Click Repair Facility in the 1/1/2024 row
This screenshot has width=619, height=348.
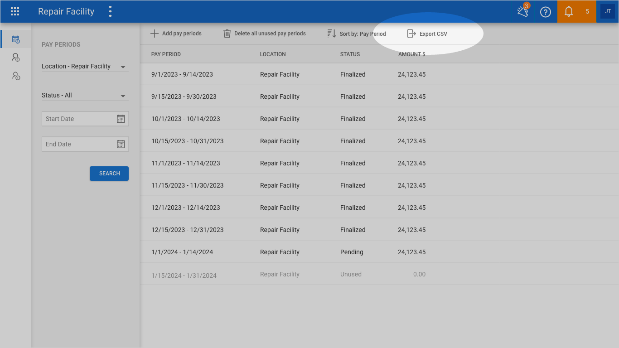(280, 252)
